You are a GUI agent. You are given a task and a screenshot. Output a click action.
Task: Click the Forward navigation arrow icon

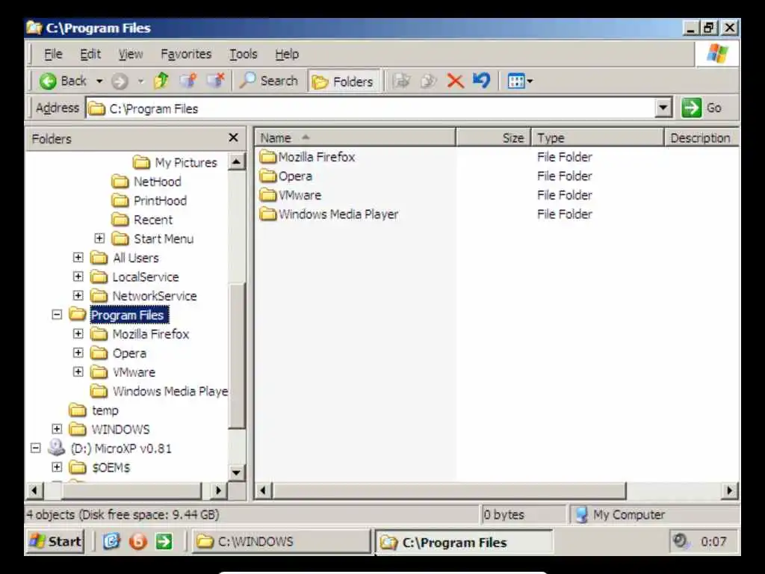(x=120, y=81)
